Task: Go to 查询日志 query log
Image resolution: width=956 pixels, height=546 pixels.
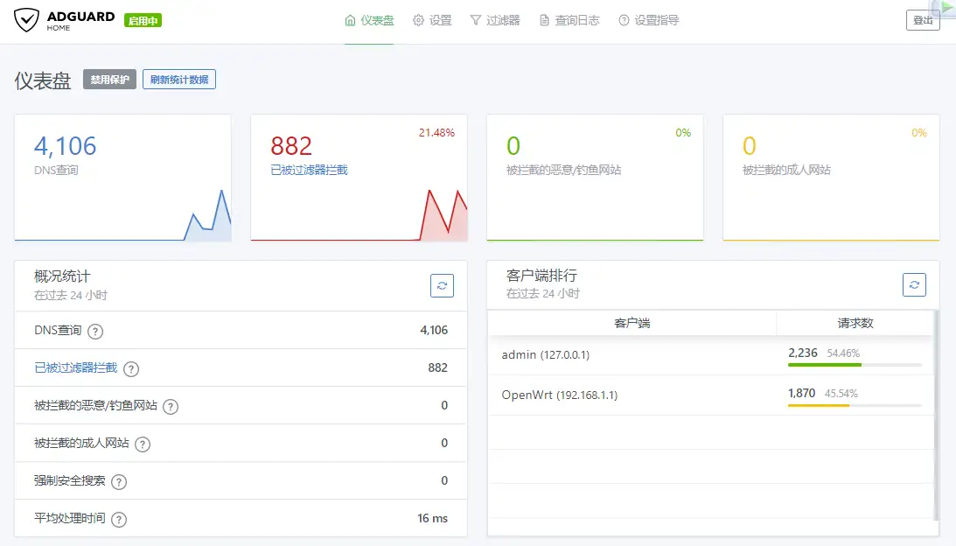Action: pos(569,21)
